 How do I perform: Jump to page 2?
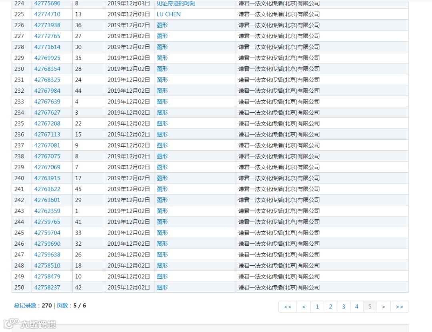(331, 307)
